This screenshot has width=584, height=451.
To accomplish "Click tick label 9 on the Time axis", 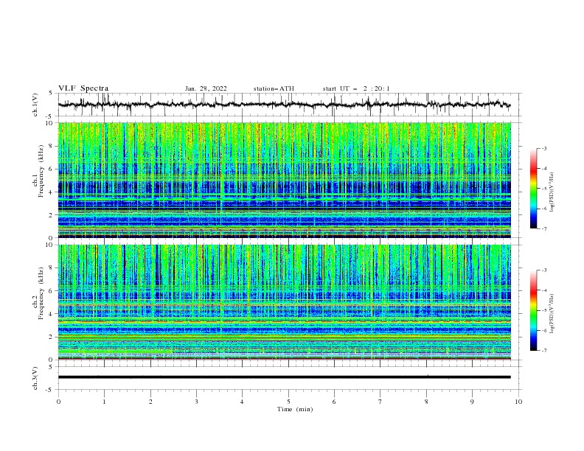I will click(472, 402).
